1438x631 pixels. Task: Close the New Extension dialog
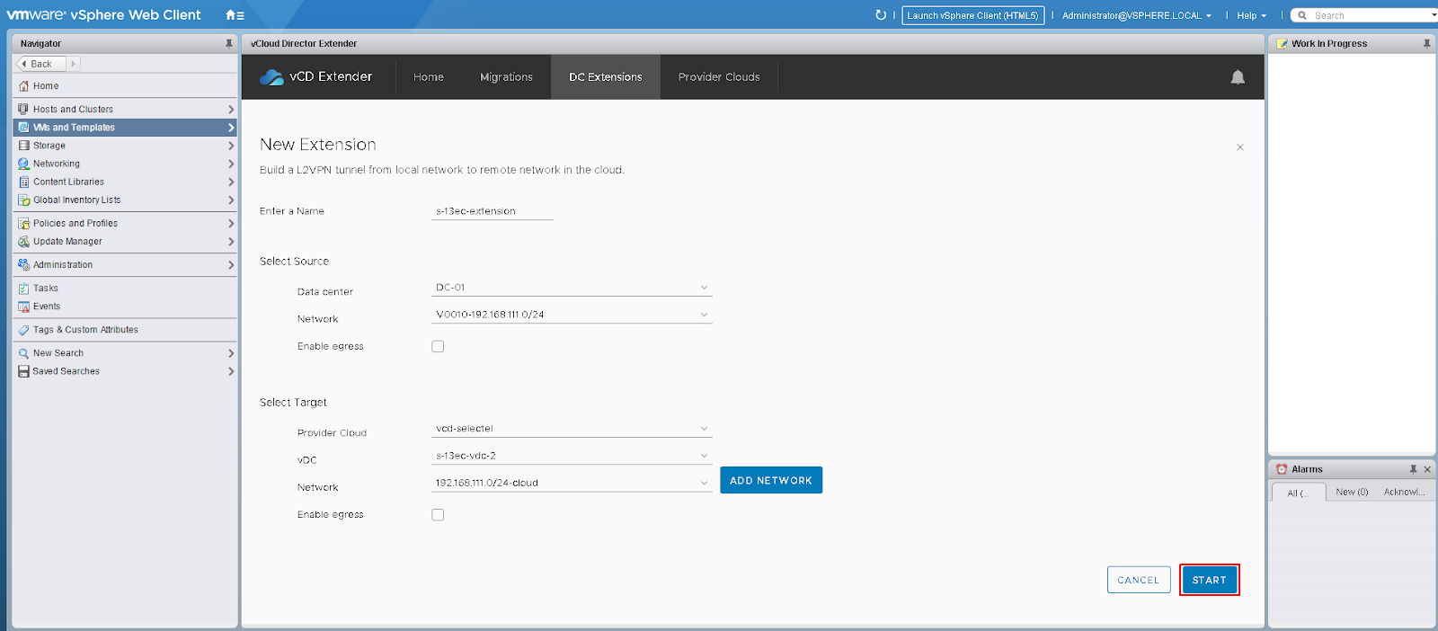[1240, 147]
